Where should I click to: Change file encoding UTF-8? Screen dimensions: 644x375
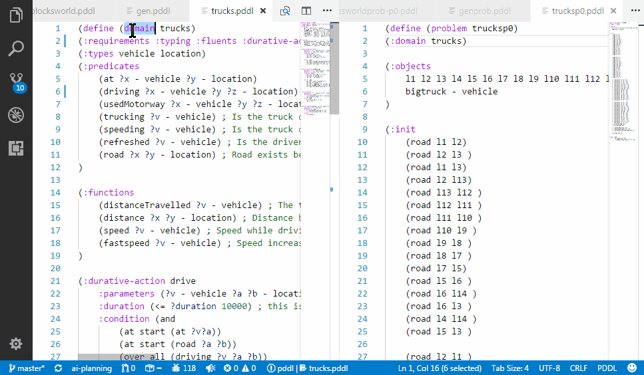tap(549, 368)
